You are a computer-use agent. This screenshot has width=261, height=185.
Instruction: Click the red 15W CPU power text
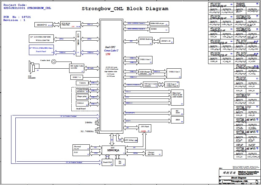click(108, 54)
